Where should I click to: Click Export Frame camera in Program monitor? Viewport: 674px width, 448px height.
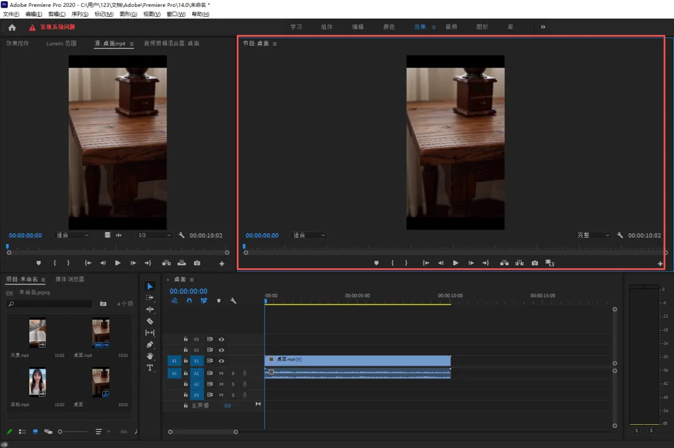[535, 263]
